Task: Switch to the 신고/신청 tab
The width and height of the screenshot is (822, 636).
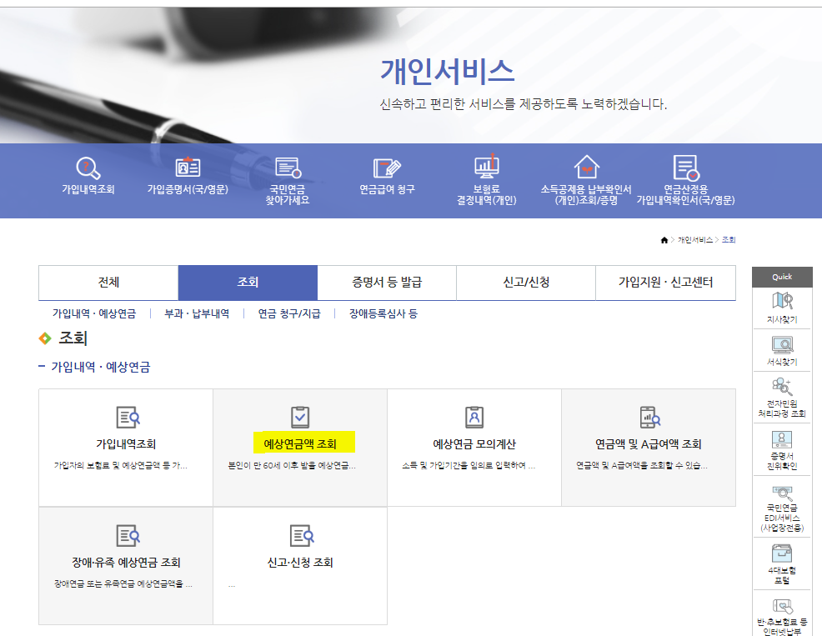Action: [526, 283]
